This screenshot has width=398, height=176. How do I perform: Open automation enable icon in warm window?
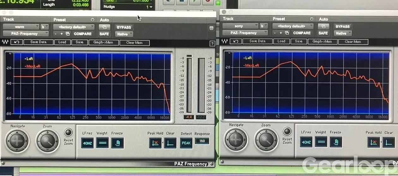(x=105, y=27)
